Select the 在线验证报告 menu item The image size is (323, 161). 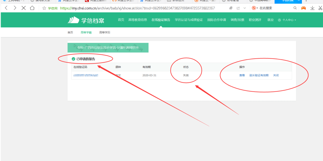[161, 20]
